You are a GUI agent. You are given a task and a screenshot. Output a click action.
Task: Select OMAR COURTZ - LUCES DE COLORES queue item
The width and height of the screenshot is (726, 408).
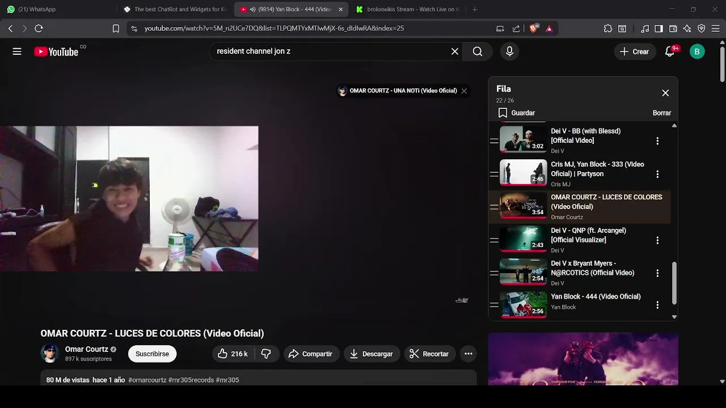[580, 207]
